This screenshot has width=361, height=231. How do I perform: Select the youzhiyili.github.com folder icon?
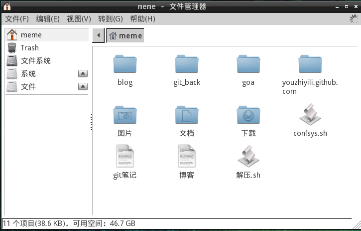(x=310, y=64)
